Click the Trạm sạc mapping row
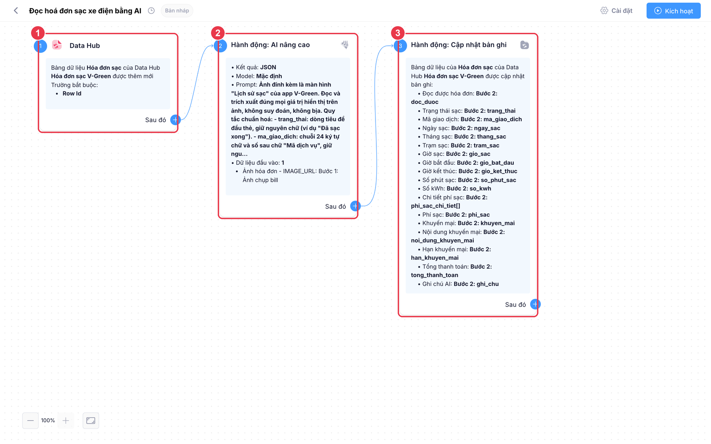711x444 pixels. [x=459, y=145]
